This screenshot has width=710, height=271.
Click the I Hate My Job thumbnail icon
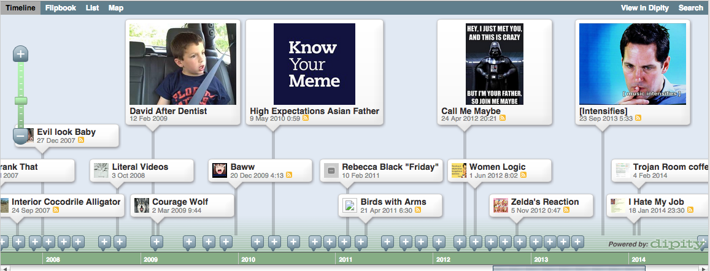(618, 205)
